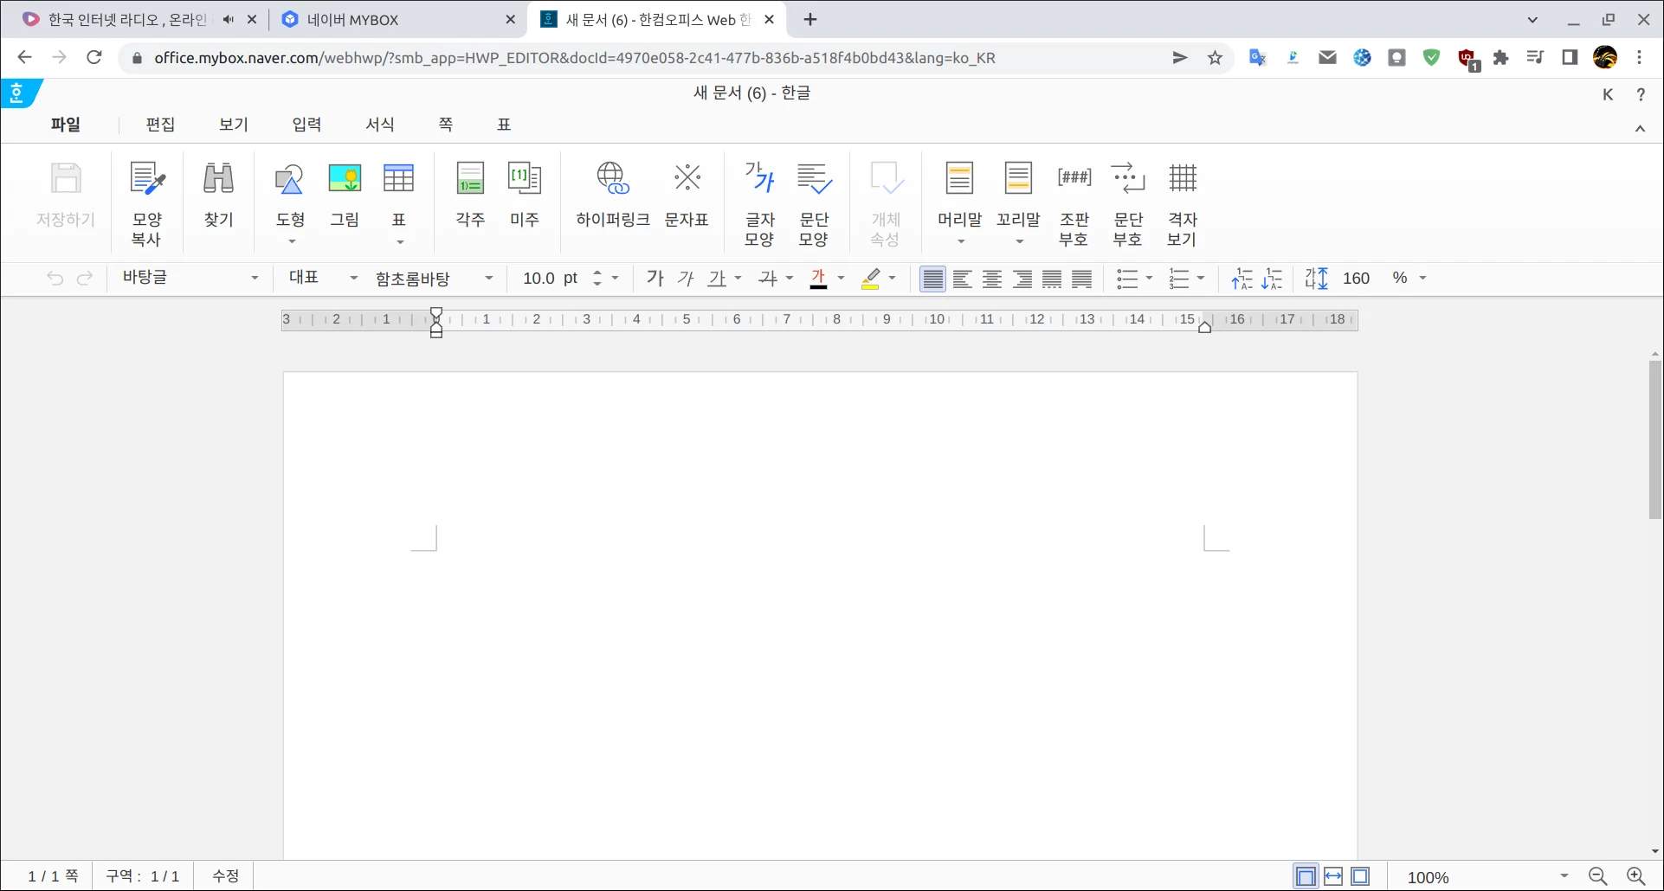Apply yellow highlight color
Screen dimensions: 1664x891
click(x=870, y=278)
